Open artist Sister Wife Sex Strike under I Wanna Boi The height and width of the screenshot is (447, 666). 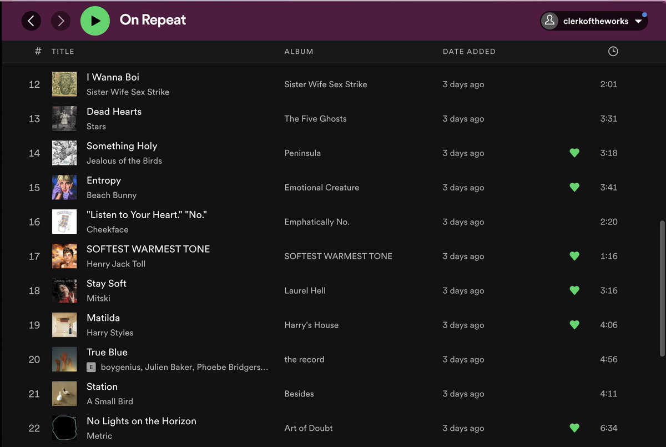click(x=128, y=92)
